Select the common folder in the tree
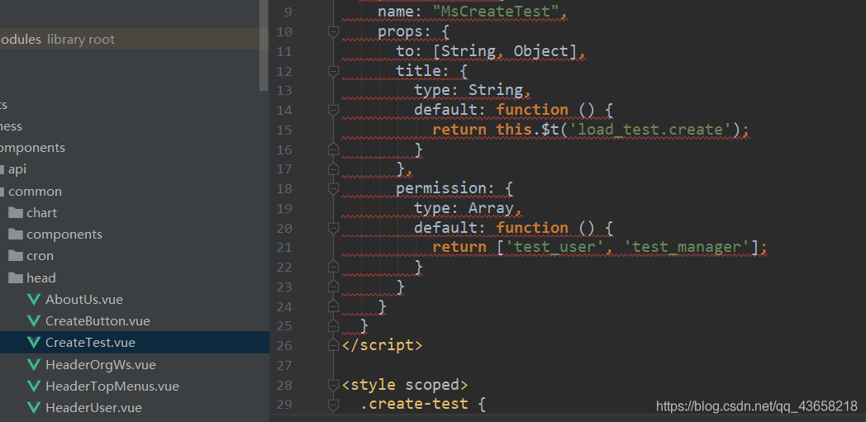The width and height of the screenshot is (866, 422). [35, 191]
